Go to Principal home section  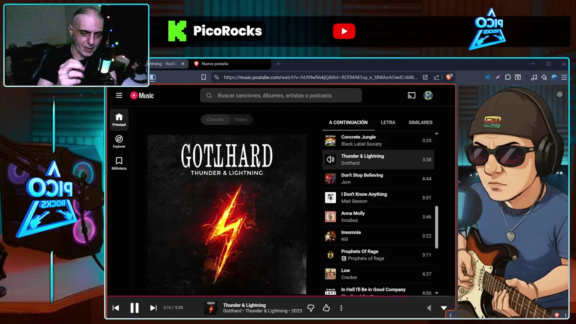tap(119, 120)
